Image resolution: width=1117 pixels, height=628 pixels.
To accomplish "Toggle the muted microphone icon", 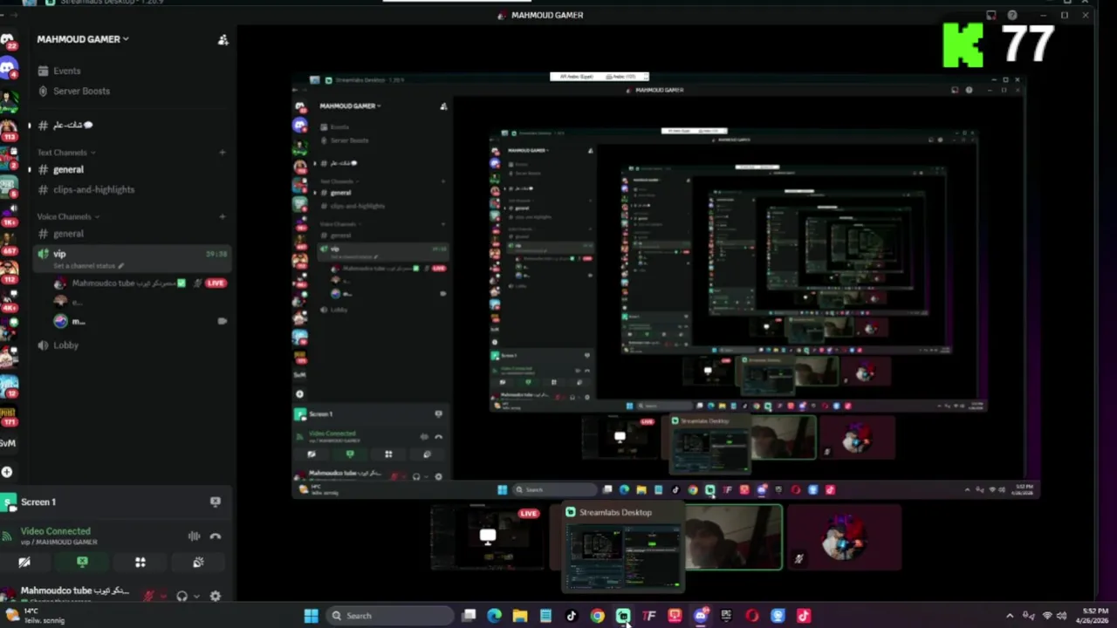I will pyautogui.click(x=149, y=597).
